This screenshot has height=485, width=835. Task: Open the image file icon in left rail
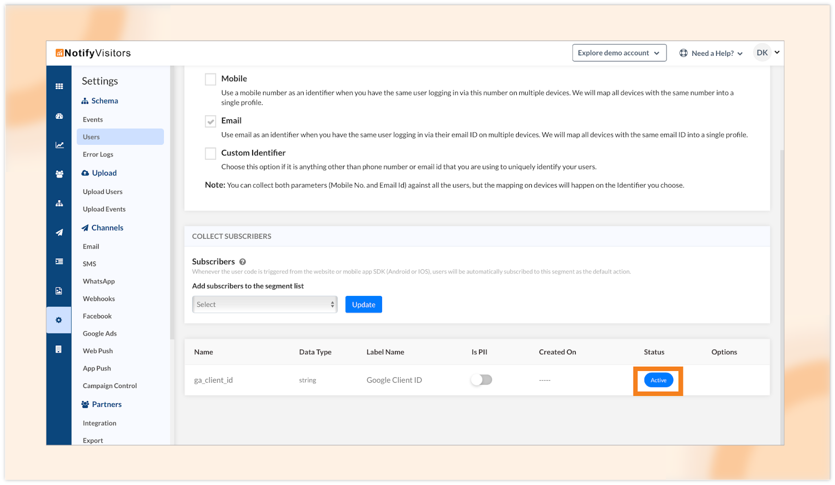pos(59,291)
